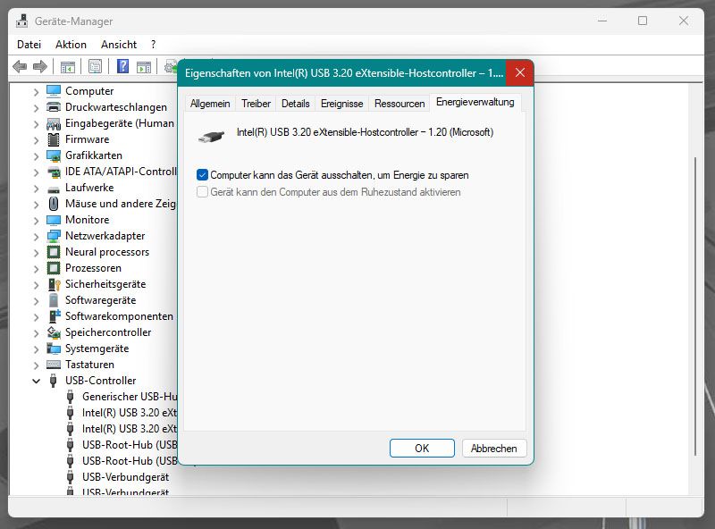715x529 pixels.
Task: Expand the Firmware node chevron
Action: 36,140
